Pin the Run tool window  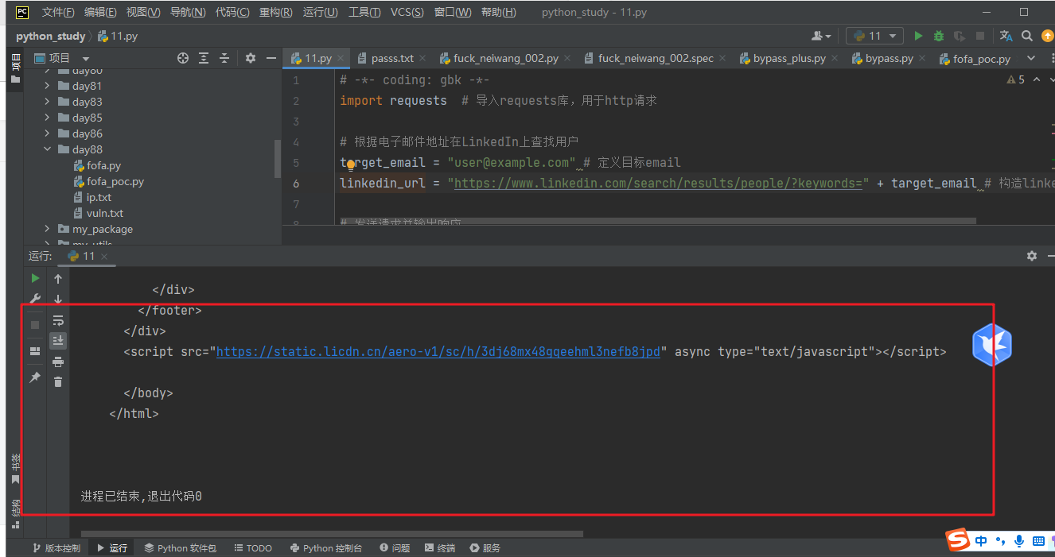tap(34, 377)
